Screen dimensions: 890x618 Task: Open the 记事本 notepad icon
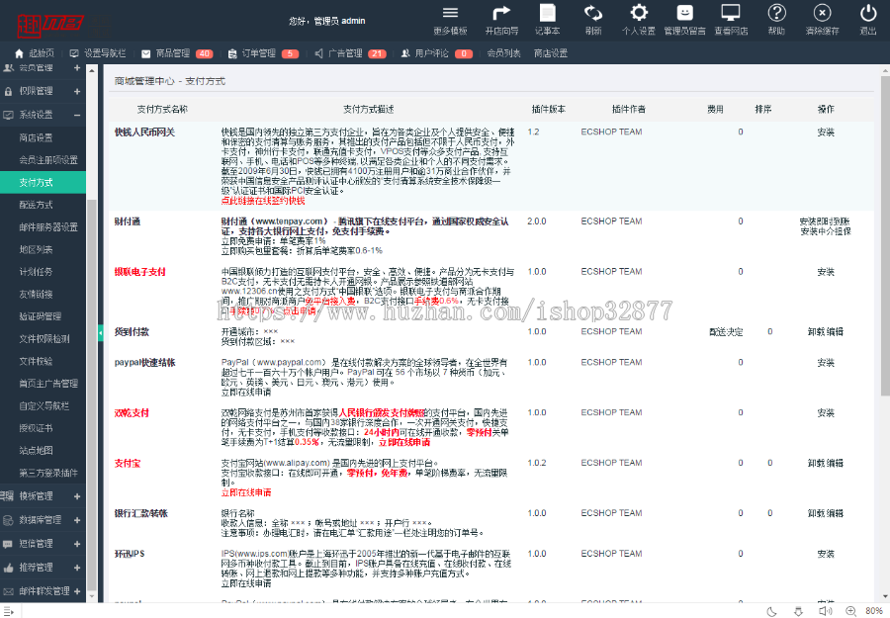tap(546, 20)
